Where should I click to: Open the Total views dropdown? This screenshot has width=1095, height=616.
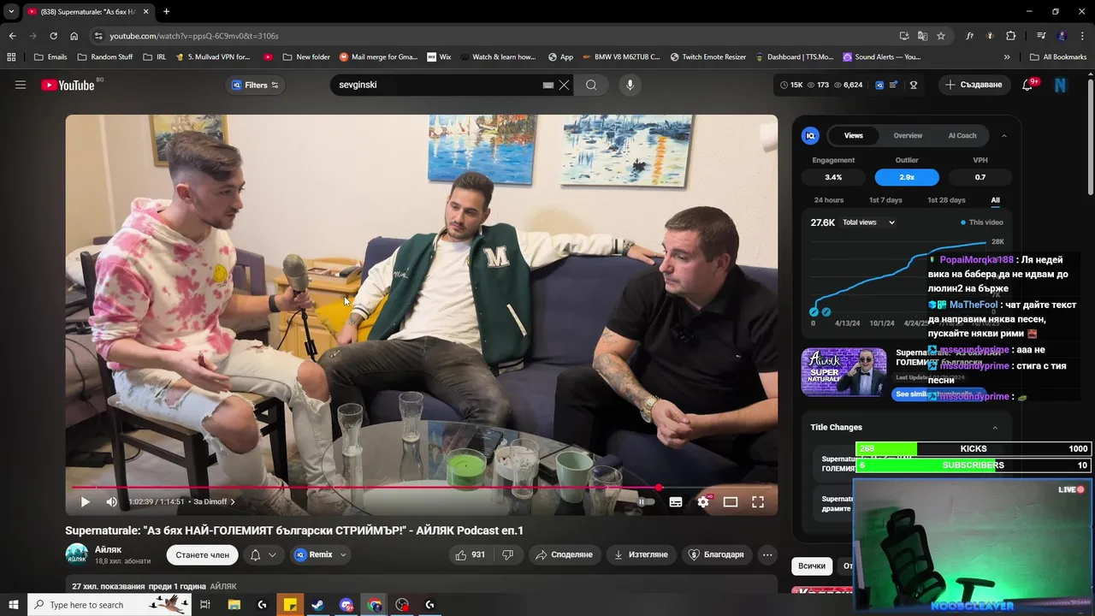[x=869, y=222]
